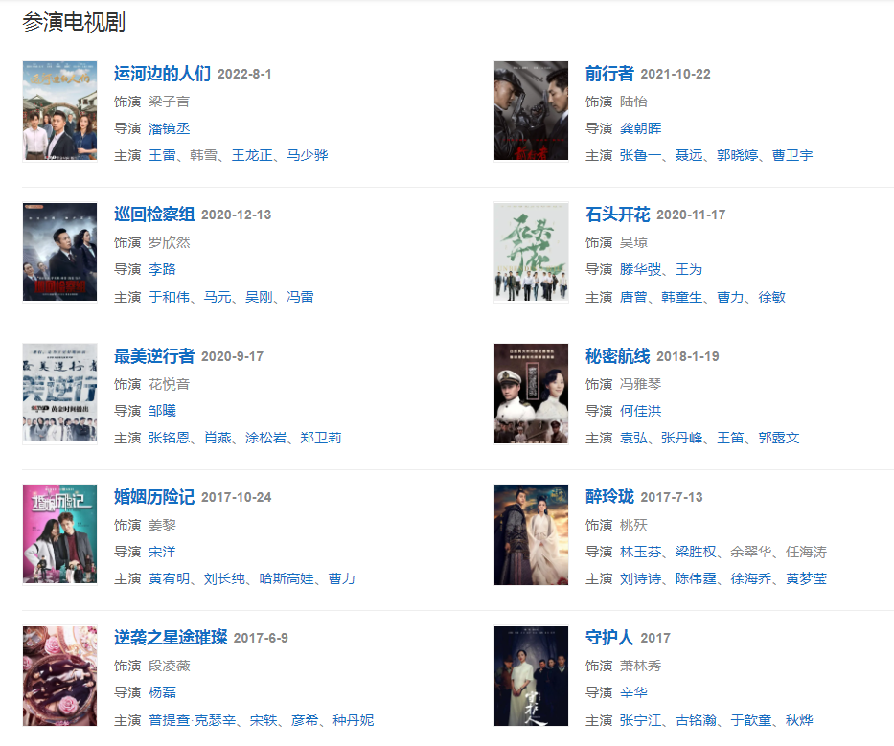Click director 何佳洪's name
The height and width of the screenshot is (746, 894).
click(x=640, y=411)
